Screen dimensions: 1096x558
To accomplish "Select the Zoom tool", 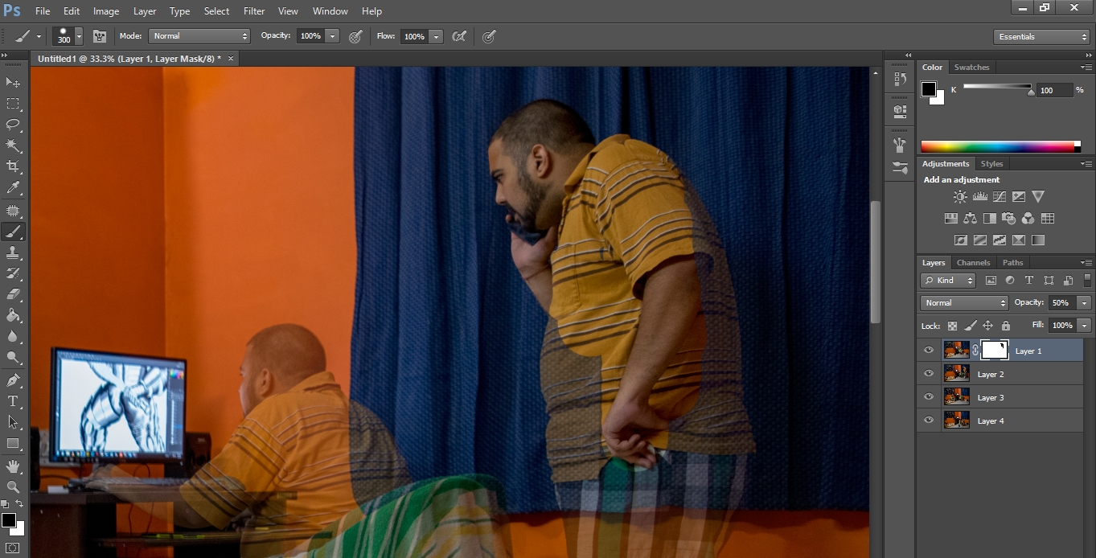I will [12, 485].
